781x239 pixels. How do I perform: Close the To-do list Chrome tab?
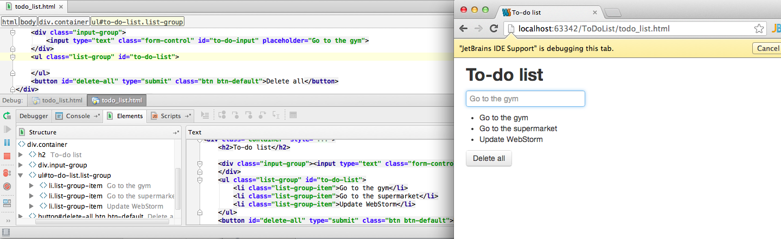pyautogui.click(x=595, y=12)
